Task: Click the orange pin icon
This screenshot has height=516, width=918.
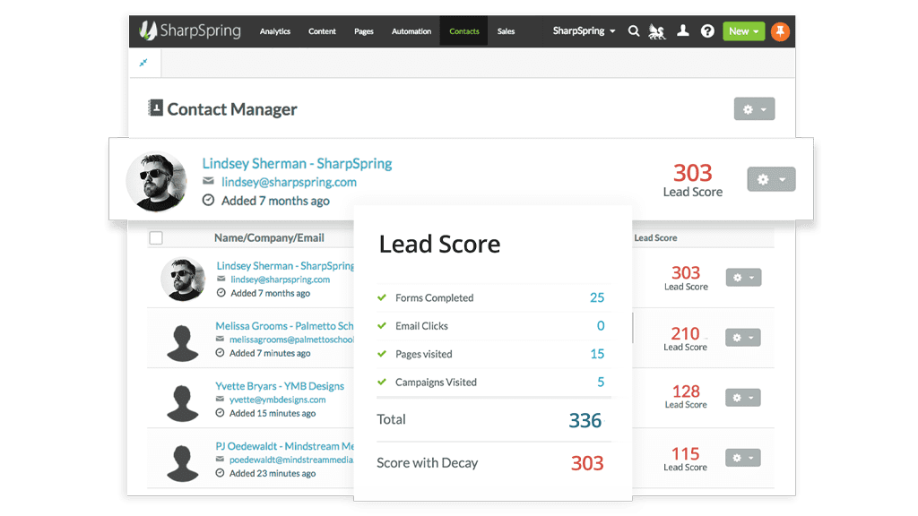Action: click(x=780, y=31)
